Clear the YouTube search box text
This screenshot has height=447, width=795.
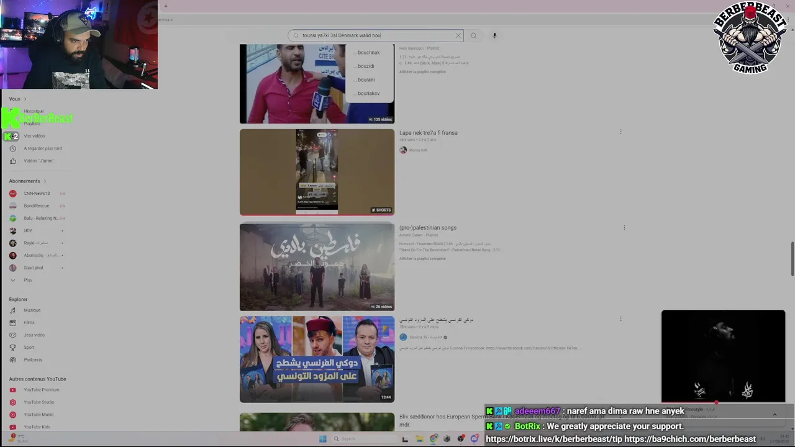tap(458, 35)
